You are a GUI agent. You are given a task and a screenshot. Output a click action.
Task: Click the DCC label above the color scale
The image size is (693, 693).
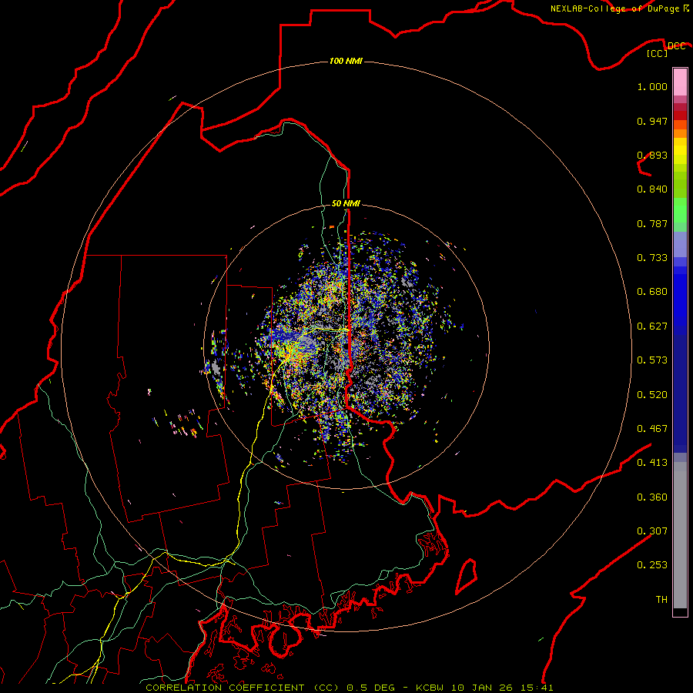pos(676,46)
